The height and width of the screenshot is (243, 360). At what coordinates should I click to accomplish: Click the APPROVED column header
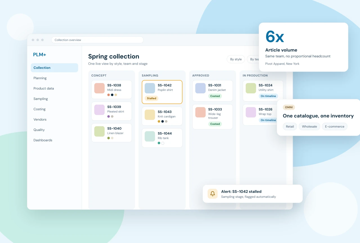click(201, 76)
